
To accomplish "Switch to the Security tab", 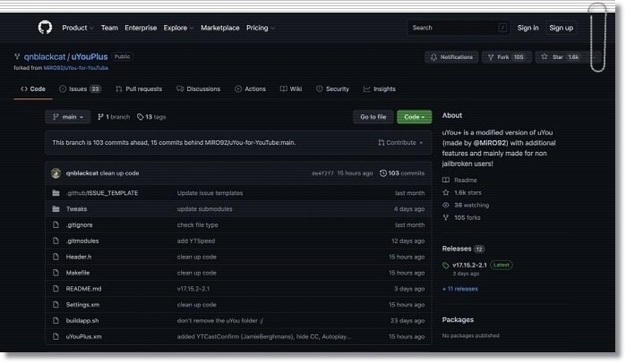I will [x=332, y=89].
